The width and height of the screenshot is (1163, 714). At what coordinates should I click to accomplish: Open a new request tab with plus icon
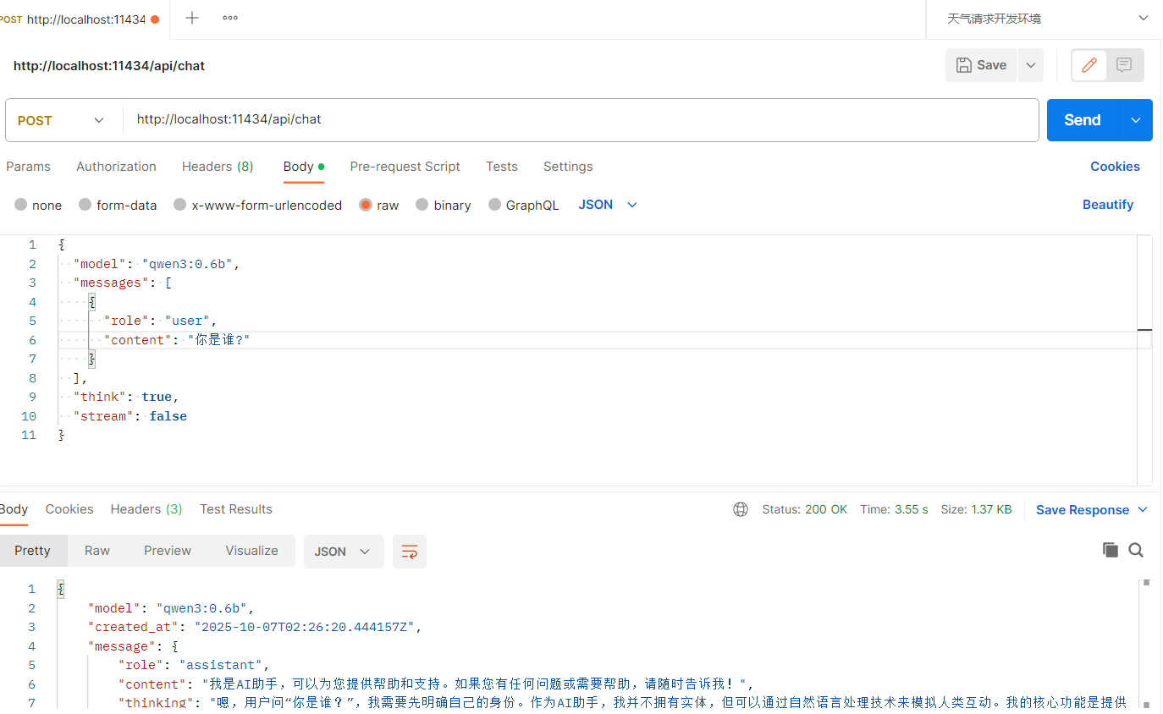(192, 18)
